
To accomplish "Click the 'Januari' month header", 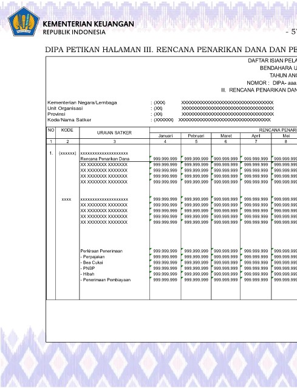I will tap(165, 136).
